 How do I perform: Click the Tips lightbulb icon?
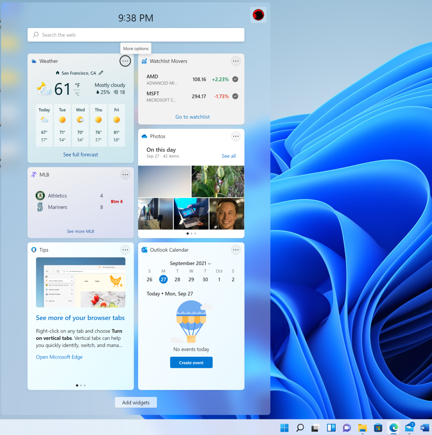[x=34, y=250]
